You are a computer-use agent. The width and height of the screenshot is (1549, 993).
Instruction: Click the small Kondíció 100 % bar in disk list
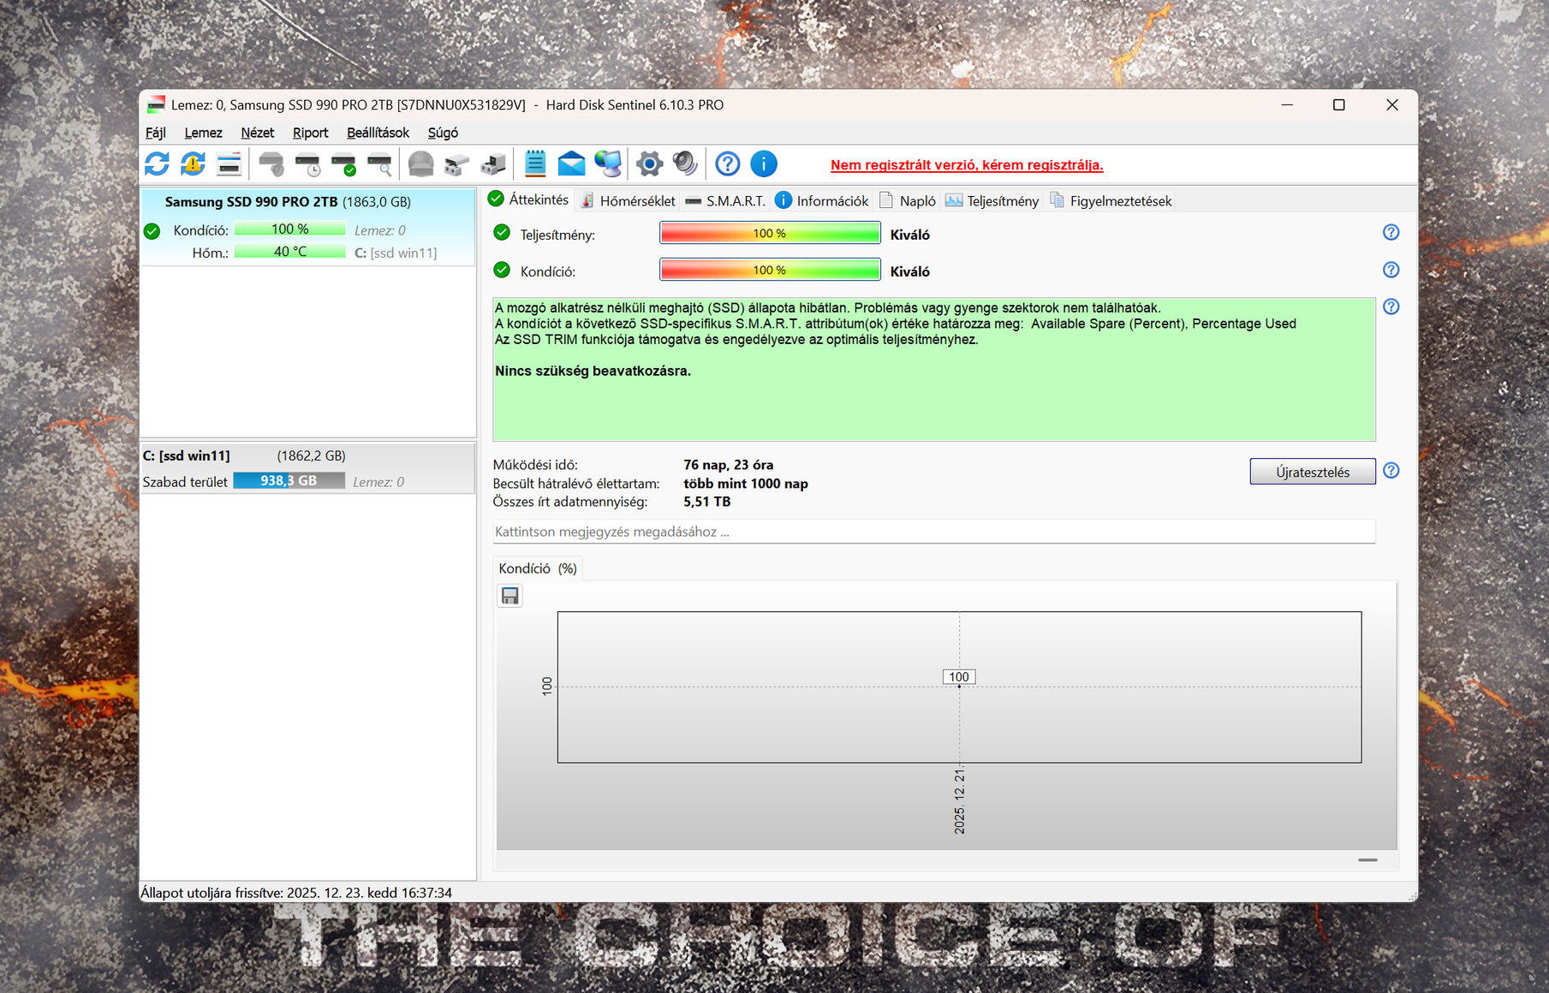click(289, 229)
